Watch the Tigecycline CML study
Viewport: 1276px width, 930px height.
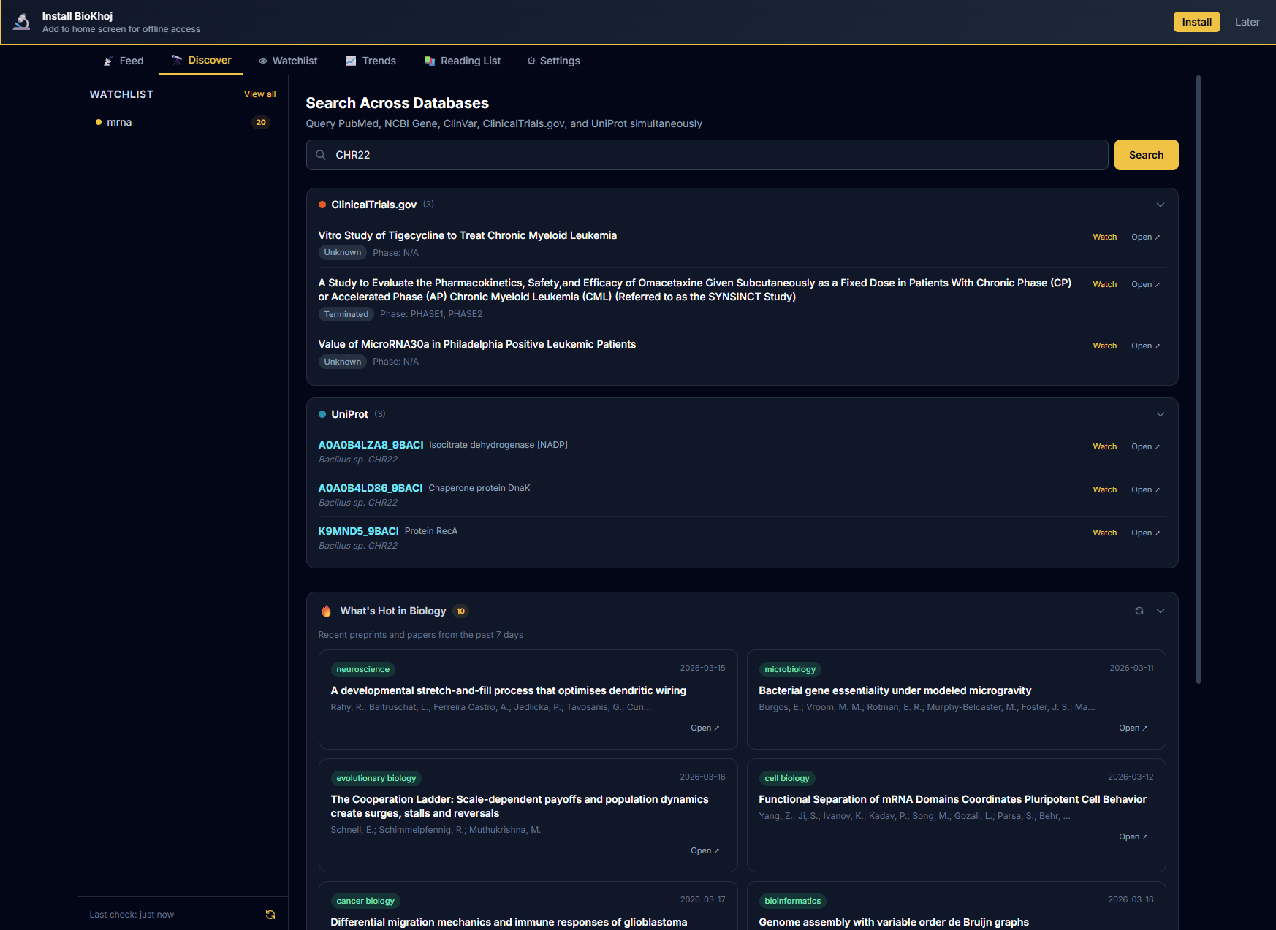click(x=1104, y=237)
